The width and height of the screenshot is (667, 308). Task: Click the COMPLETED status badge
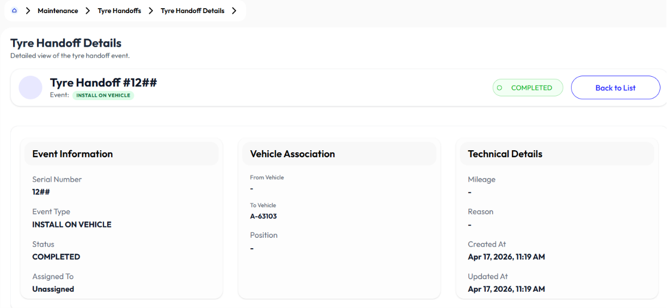point(528,88)
